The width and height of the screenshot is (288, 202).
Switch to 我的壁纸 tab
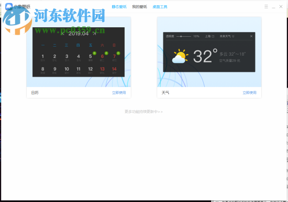tap(140, 7)
